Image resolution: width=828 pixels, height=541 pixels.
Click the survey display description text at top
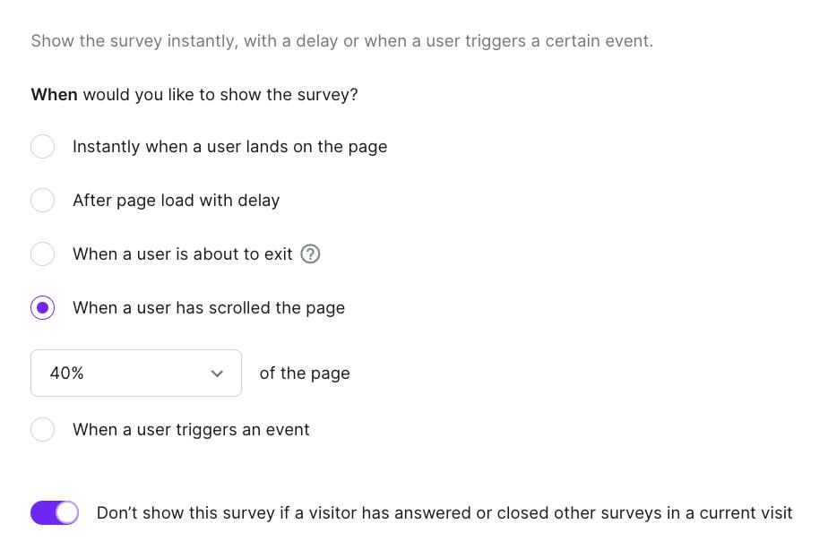click(x=341, y=41)
